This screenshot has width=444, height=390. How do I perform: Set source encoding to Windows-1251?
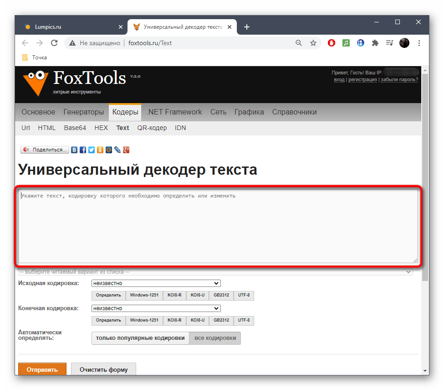pyautogui.click(x=144, y=295)
